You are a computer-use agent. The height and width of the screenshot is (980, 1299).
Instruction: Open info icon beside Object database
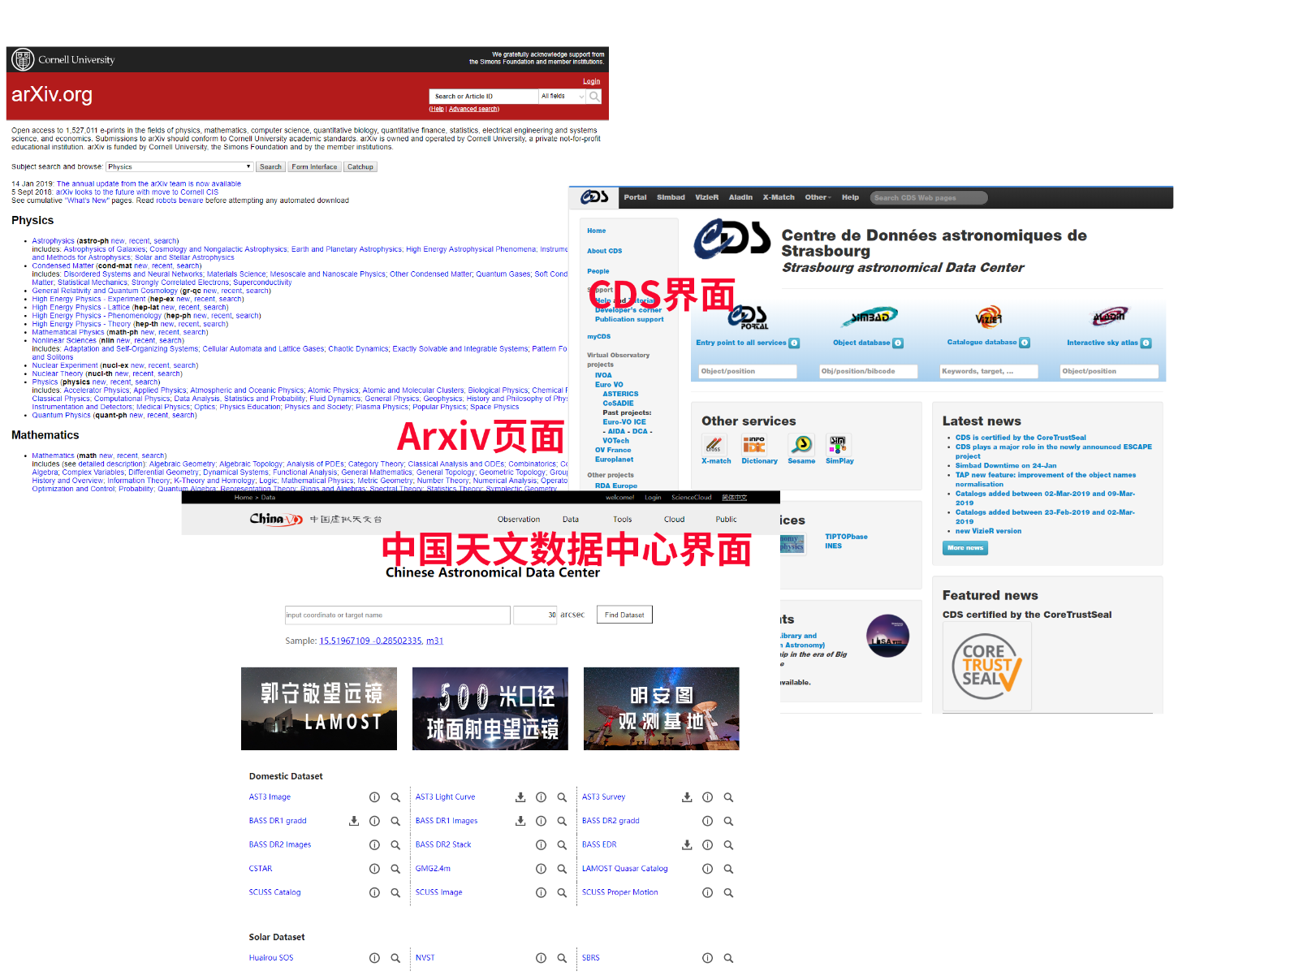point(898,343)
